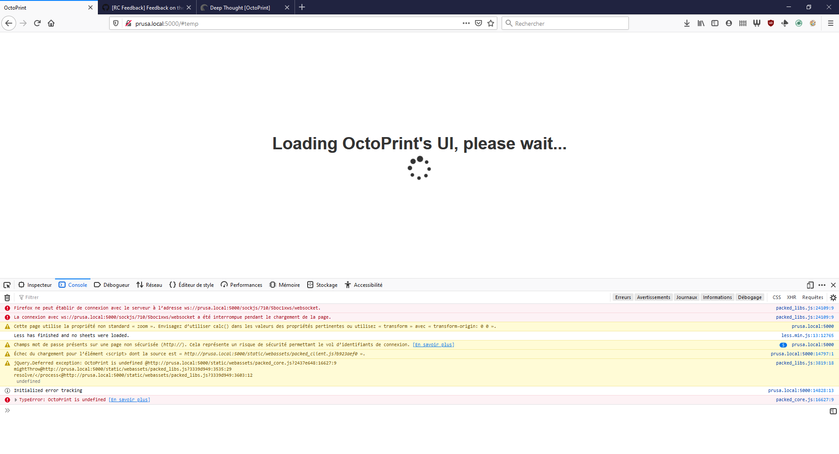The height and width of the screenshot is (454, 839).
Task: Open En savoir plus link for TypeError
Action: coord(129,400)
